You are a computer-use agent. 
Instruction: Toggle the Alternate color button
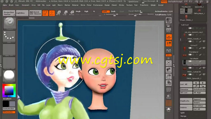[x=9, y=112]
